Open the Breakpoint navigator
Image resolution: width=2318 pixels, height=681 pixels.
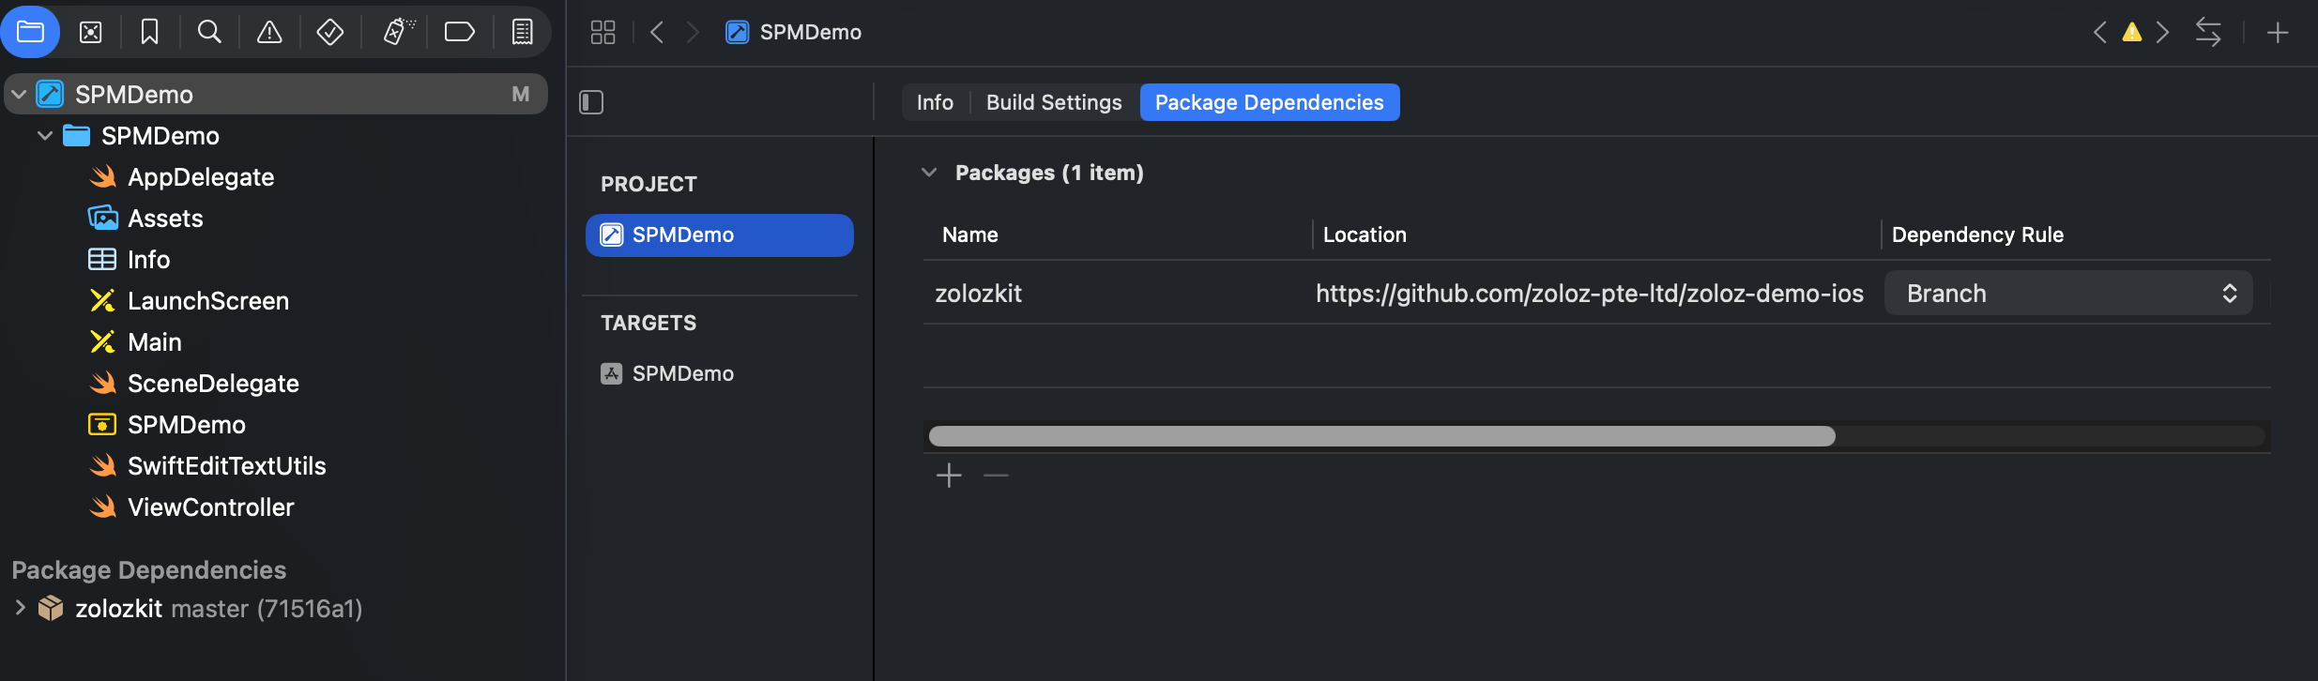pyautogui.click(x=459, y=33)
